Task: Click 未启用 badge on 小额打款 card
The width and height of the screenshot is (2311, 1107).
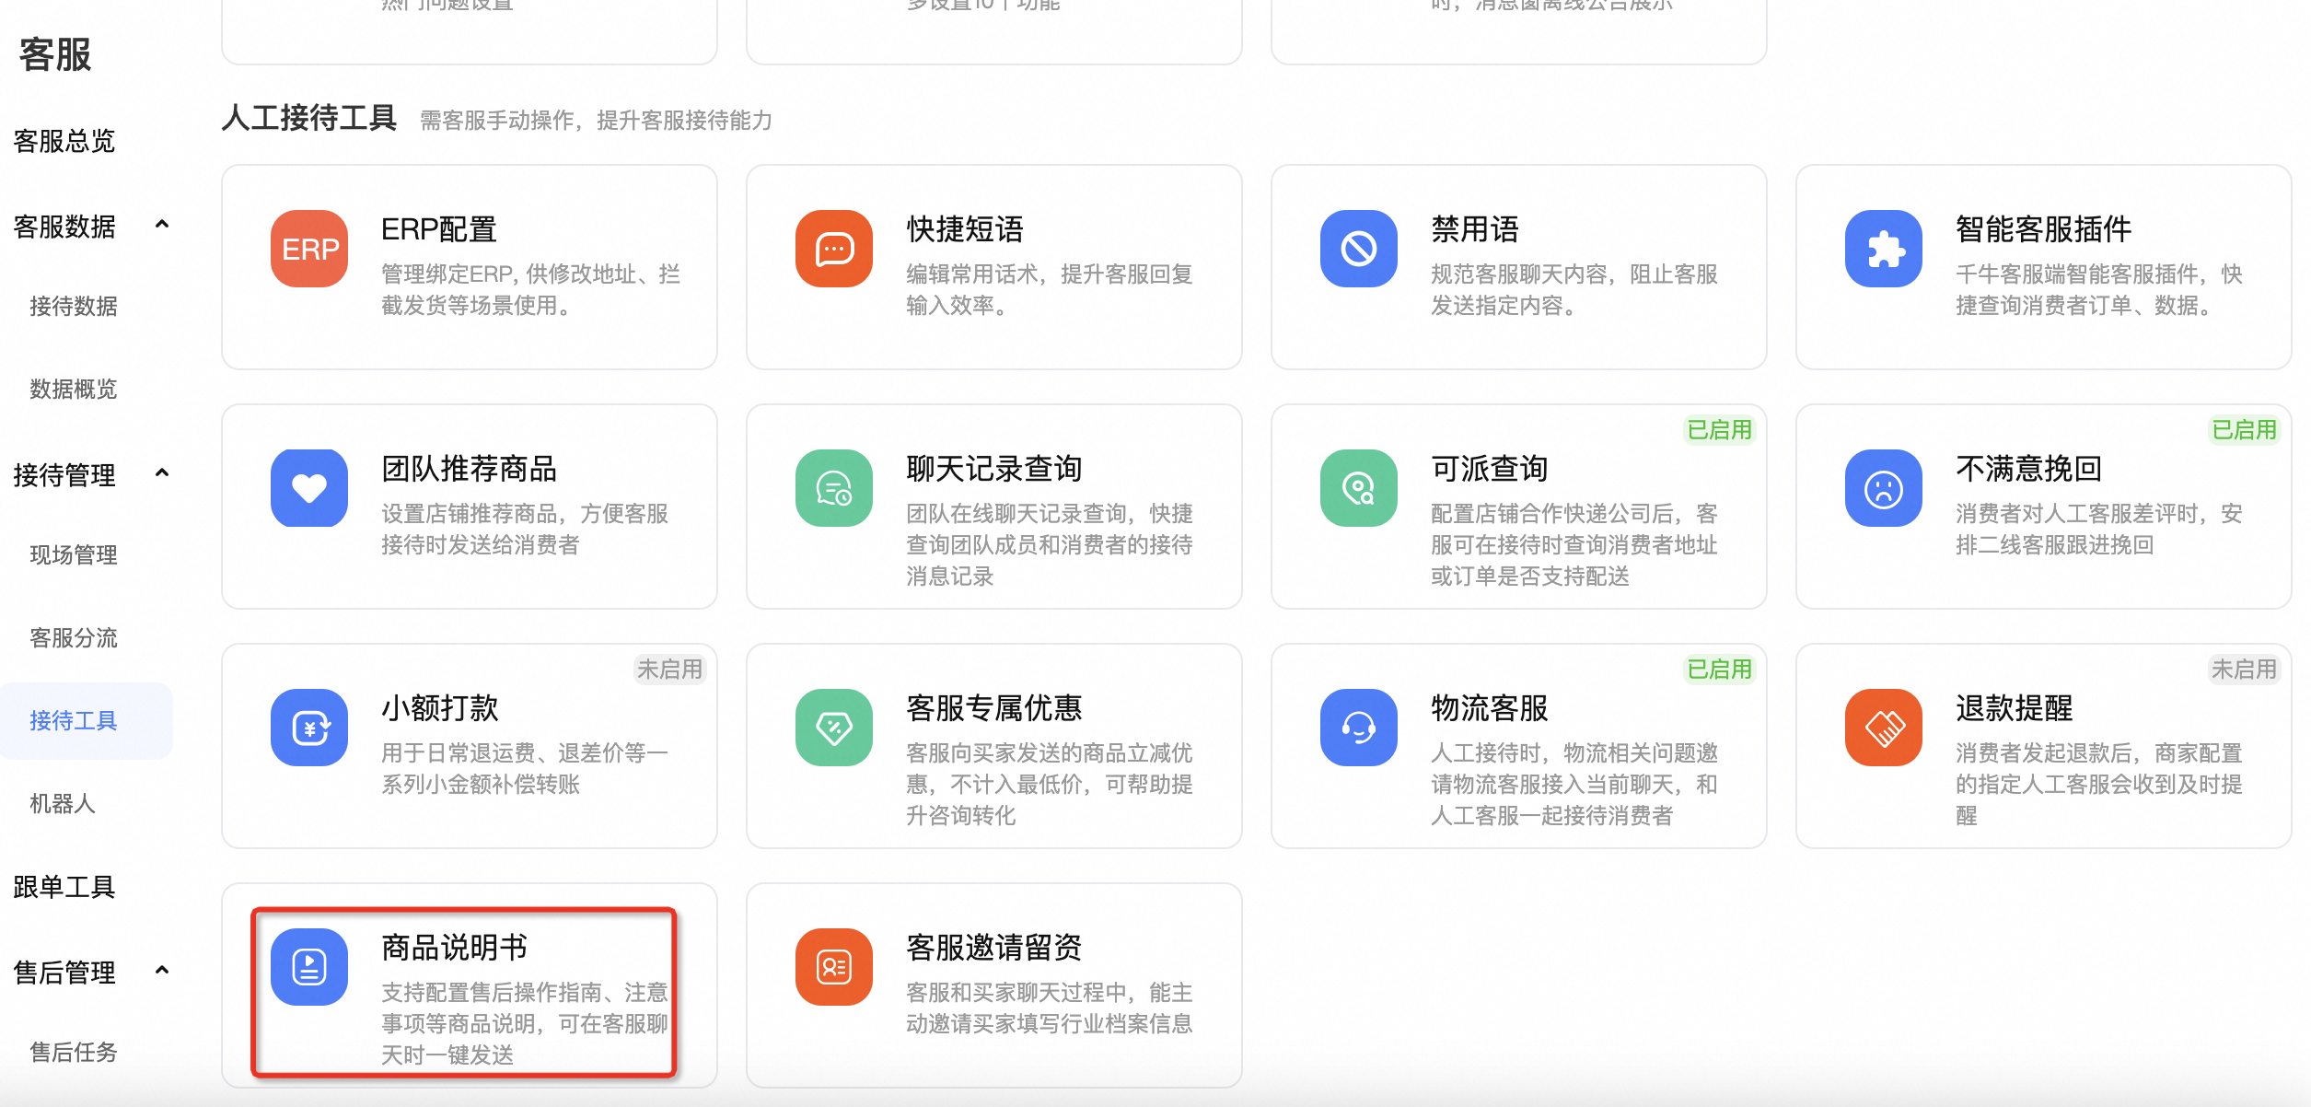Action: (x=669, y=670)
